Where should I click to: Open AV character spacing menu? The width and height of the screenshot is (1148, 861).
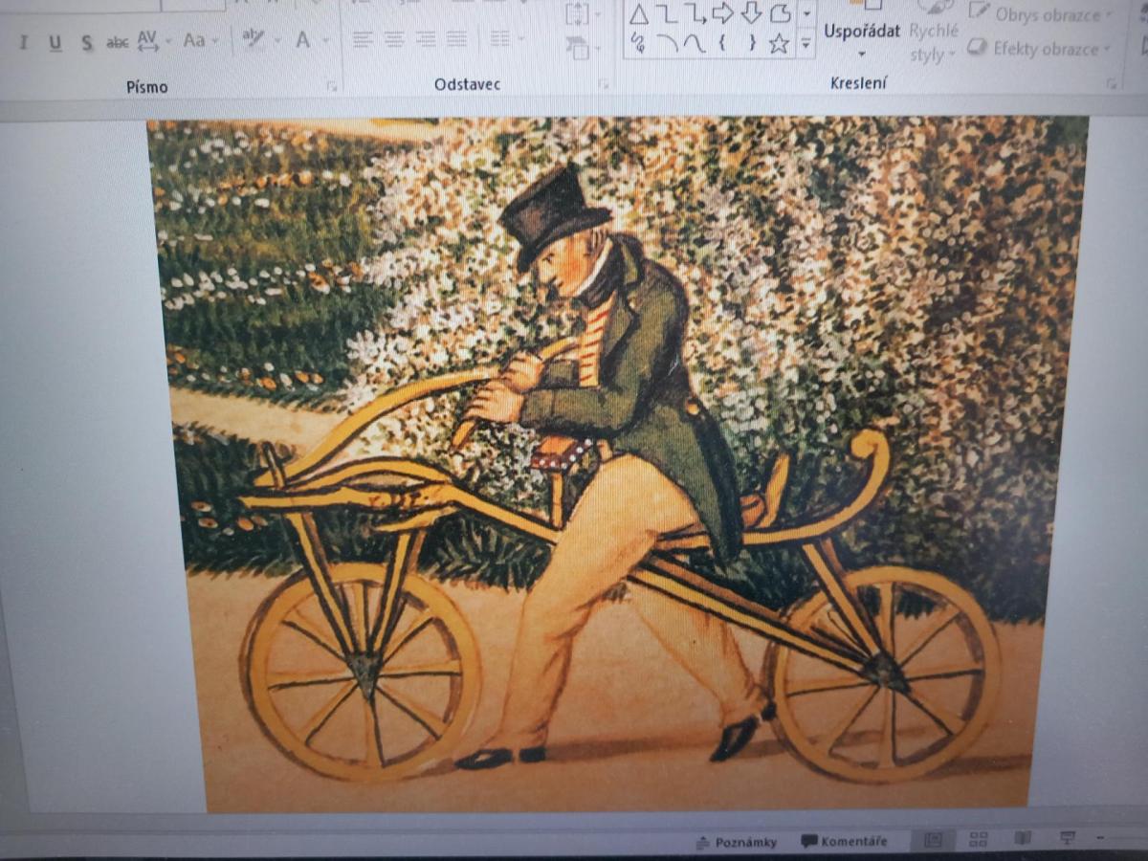coord(153,41)
